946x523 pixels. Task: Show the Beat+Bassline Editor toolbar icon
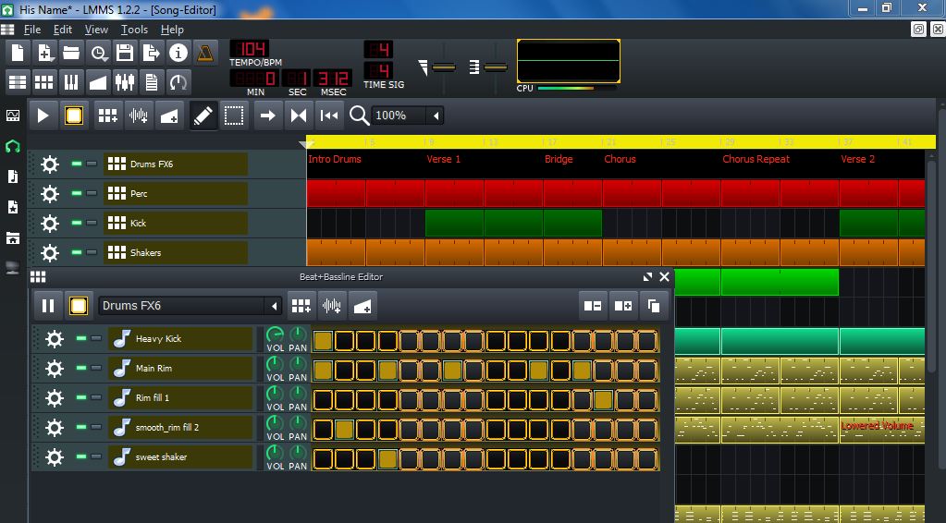point(44,82)
